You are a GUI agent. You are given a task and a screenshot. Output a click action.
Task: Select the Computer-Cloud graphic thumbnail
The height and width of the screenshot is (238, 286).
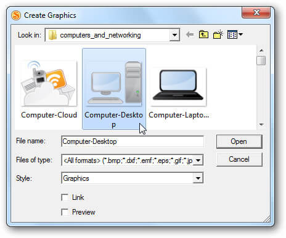tap(49, 84)
